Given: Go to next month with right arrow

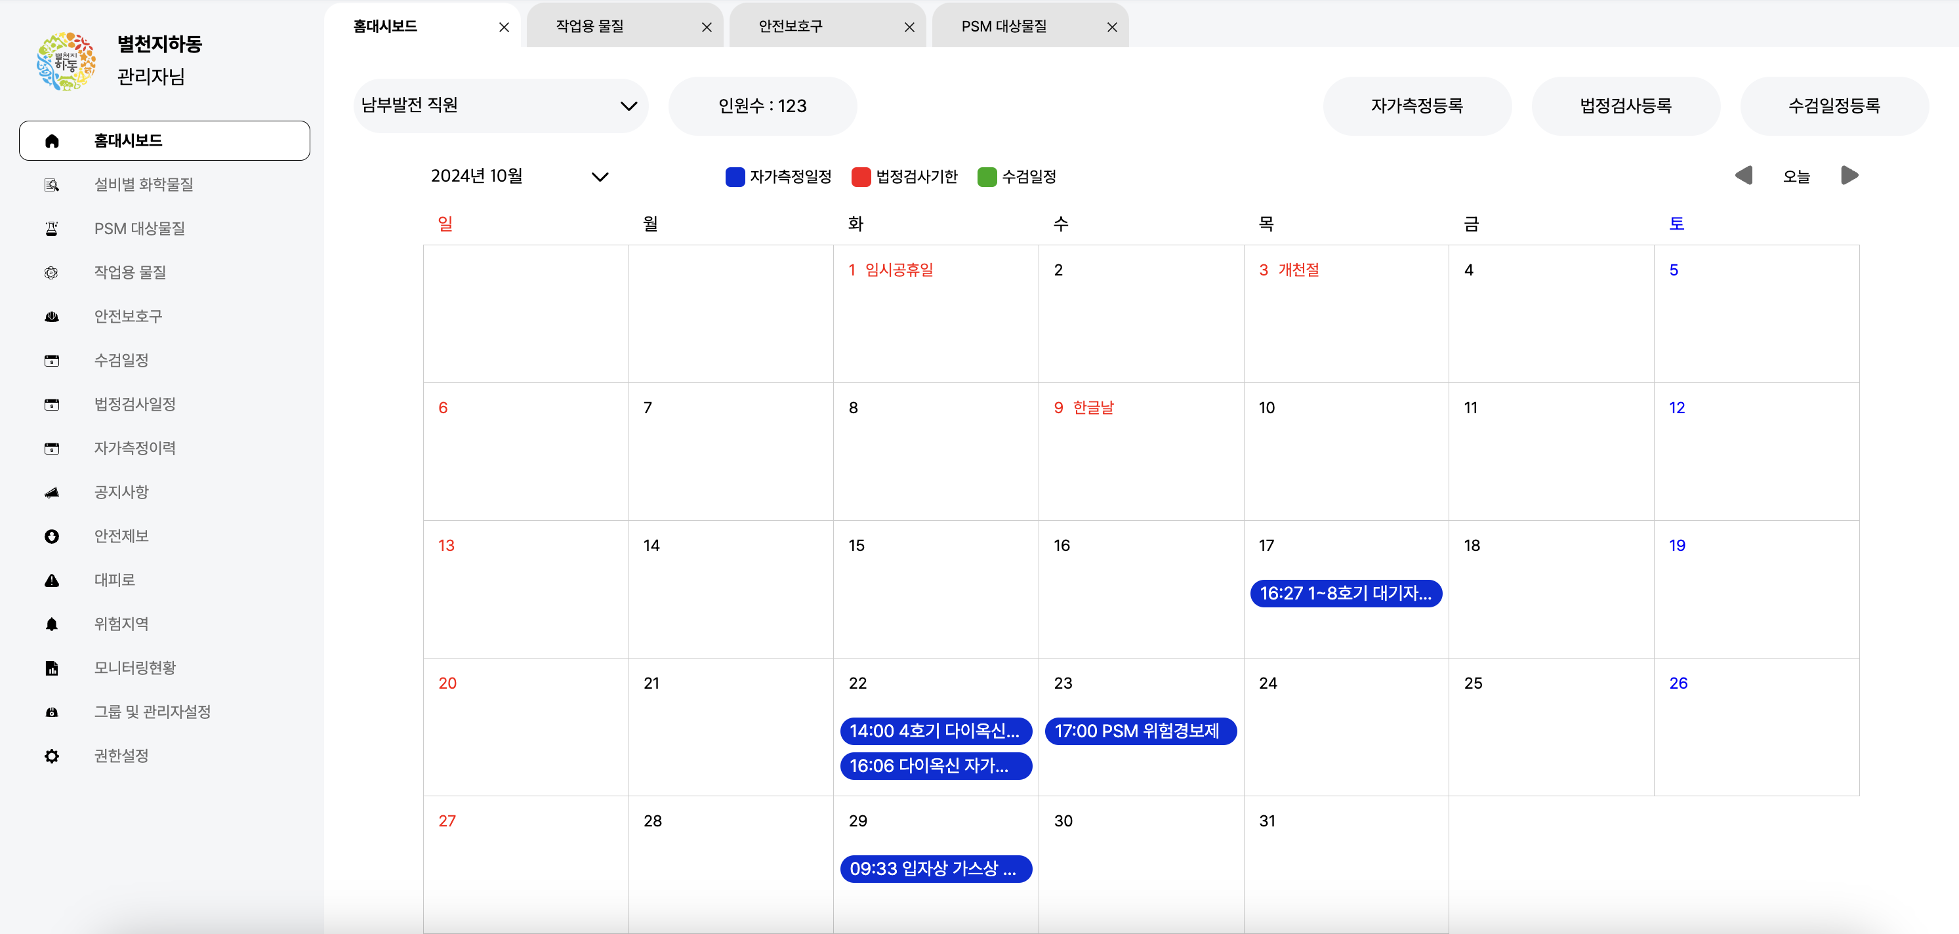Looking at the screenshot, I should [1849, 176].
